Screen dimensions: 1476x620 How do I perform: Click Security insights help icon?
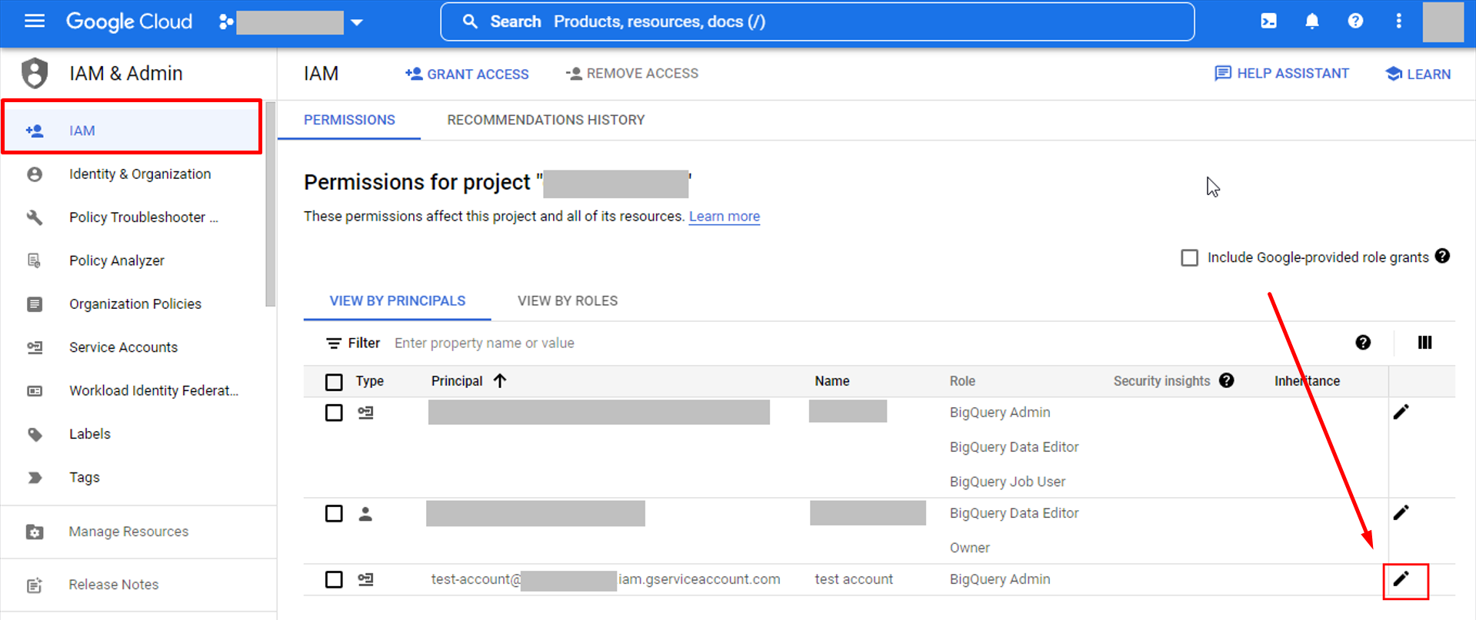(x=1227, y=380)
